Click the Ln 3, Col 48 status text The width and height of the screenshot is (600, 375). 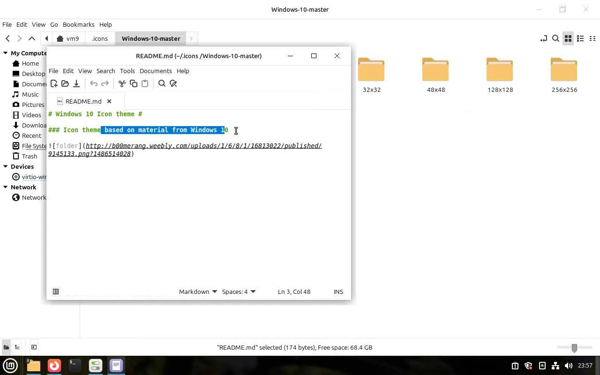point(294,292)
